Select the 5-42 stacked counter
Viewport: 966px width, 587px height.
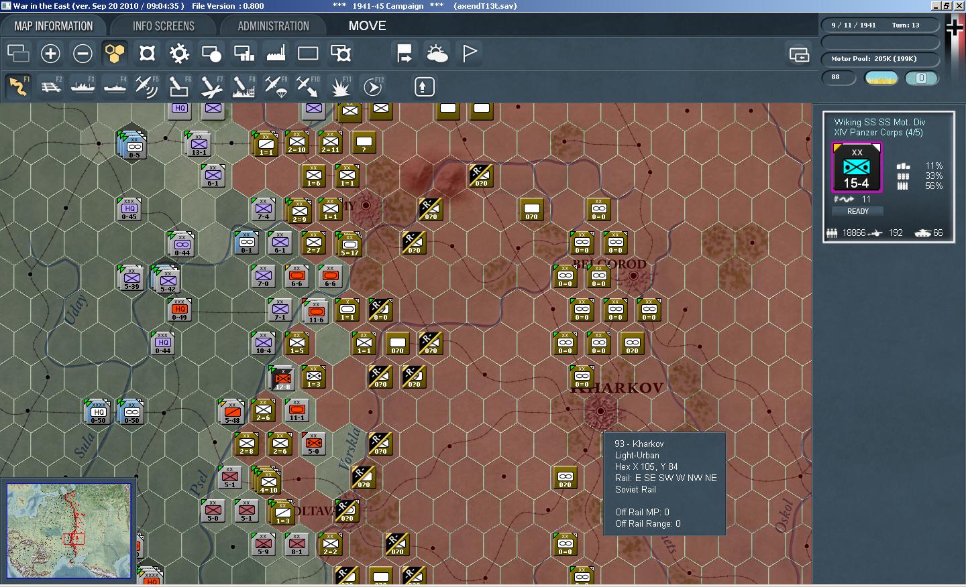click(167, 280)
